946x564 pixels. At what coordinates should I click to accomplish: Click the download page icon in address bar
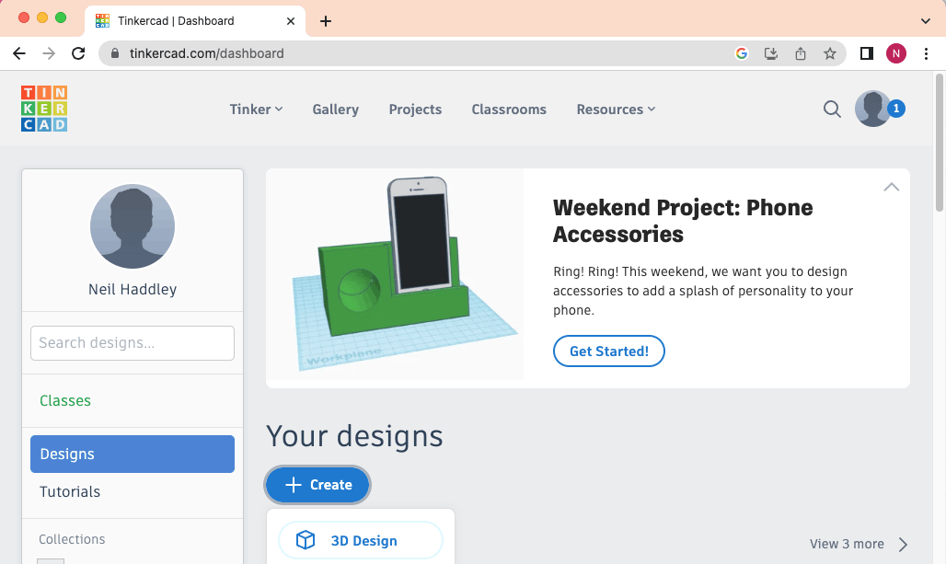(x=771, y=53)
